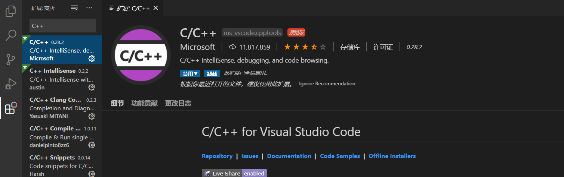
Task: Open manage gear for C++ Intellisense extension
Action: pyautogui.click(x=92, y=87)
